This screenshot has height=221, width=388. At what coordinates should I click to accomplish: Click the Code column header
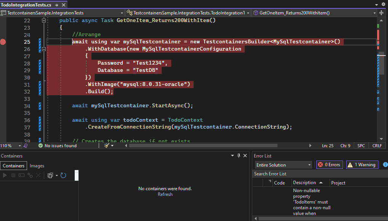point(279,183)
